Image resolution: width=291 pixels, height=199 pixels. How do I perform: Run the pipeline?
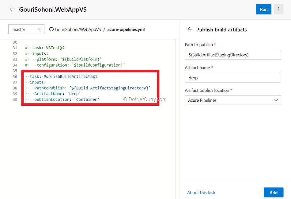263,9
